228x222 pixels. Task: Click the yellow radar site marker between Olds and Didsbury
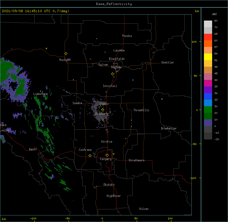103,110
